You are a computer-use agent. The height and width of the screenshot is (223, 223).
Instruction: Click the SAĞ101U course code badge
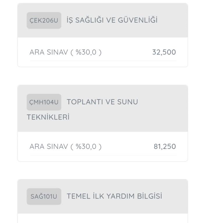tap(44, 197)
